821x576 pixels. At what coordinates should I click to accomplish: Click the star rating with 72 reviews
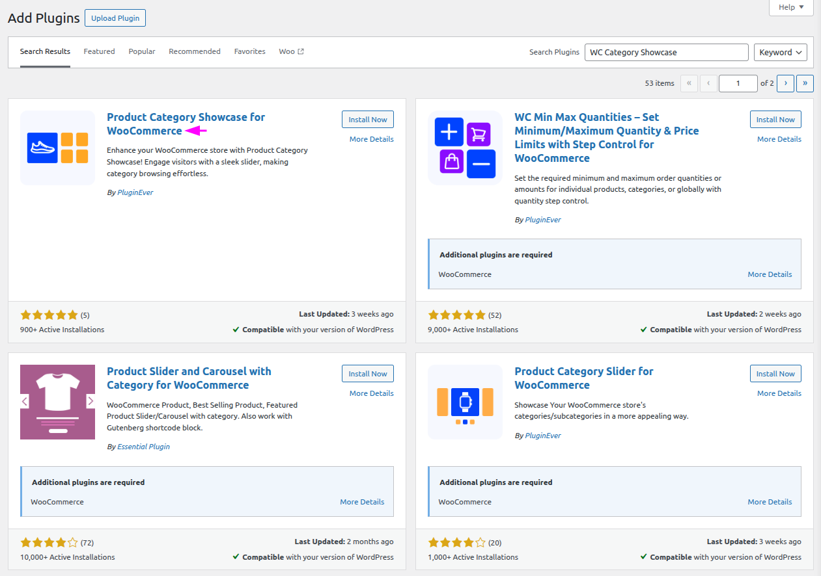click(49, 542)
